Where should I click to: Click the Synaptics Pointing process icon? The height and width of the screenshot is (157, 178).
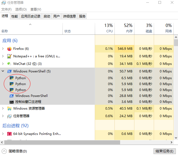[x=9, y=134]
